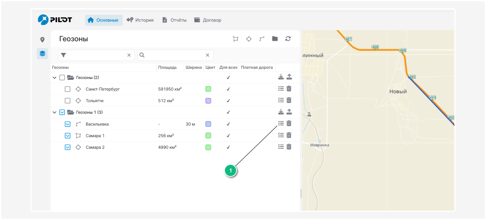Select the Тольятти geozone name
Image resolution: width=486 pixels, height=220 pixels.
94,101
